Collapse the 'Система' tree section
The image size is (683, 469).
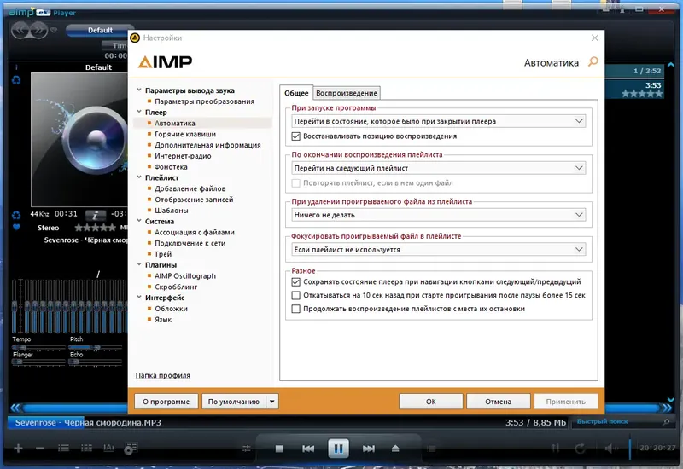[139, 221]
